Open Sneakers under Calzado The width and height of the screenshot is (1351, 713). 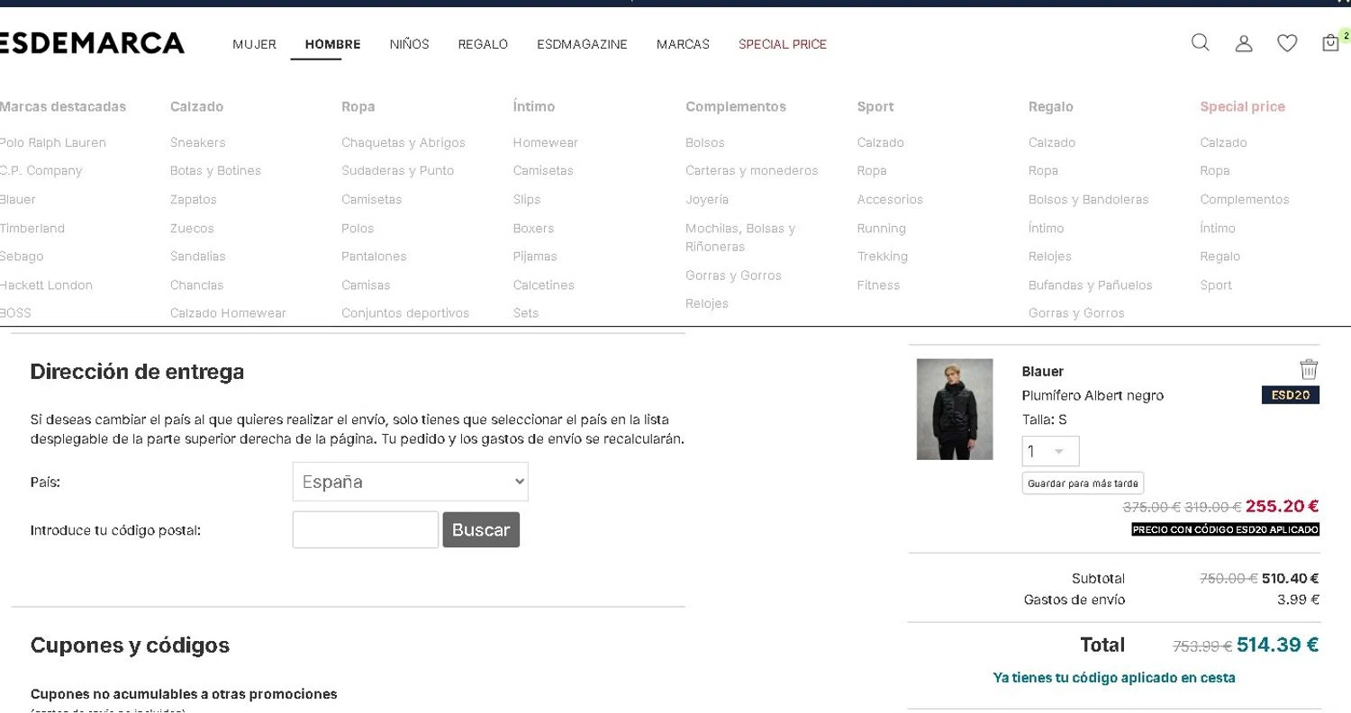pyautogui.click(x=197, y=142)
